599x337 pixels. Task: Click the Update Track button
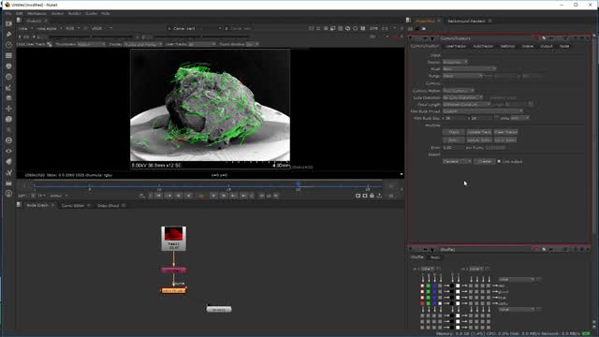pos(479,132)
